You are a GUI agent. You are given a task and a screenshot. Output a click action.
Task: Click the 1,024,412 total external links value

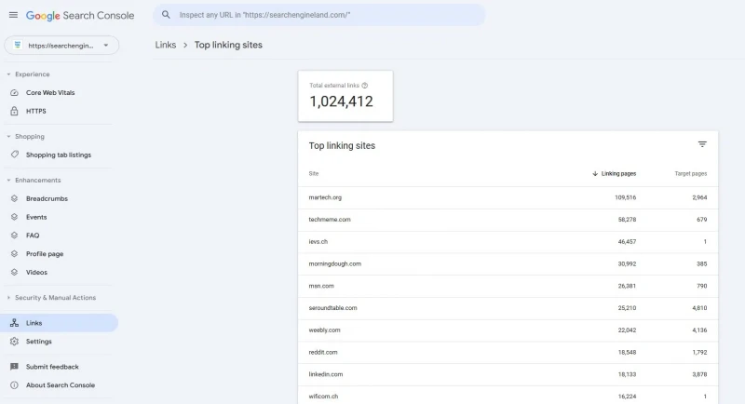point(341,101)
